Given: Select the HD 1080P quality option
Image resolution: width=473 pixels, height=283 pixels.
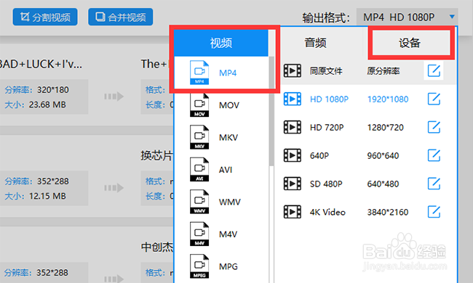Looking at the screenshot, I should tap(329, 99).
